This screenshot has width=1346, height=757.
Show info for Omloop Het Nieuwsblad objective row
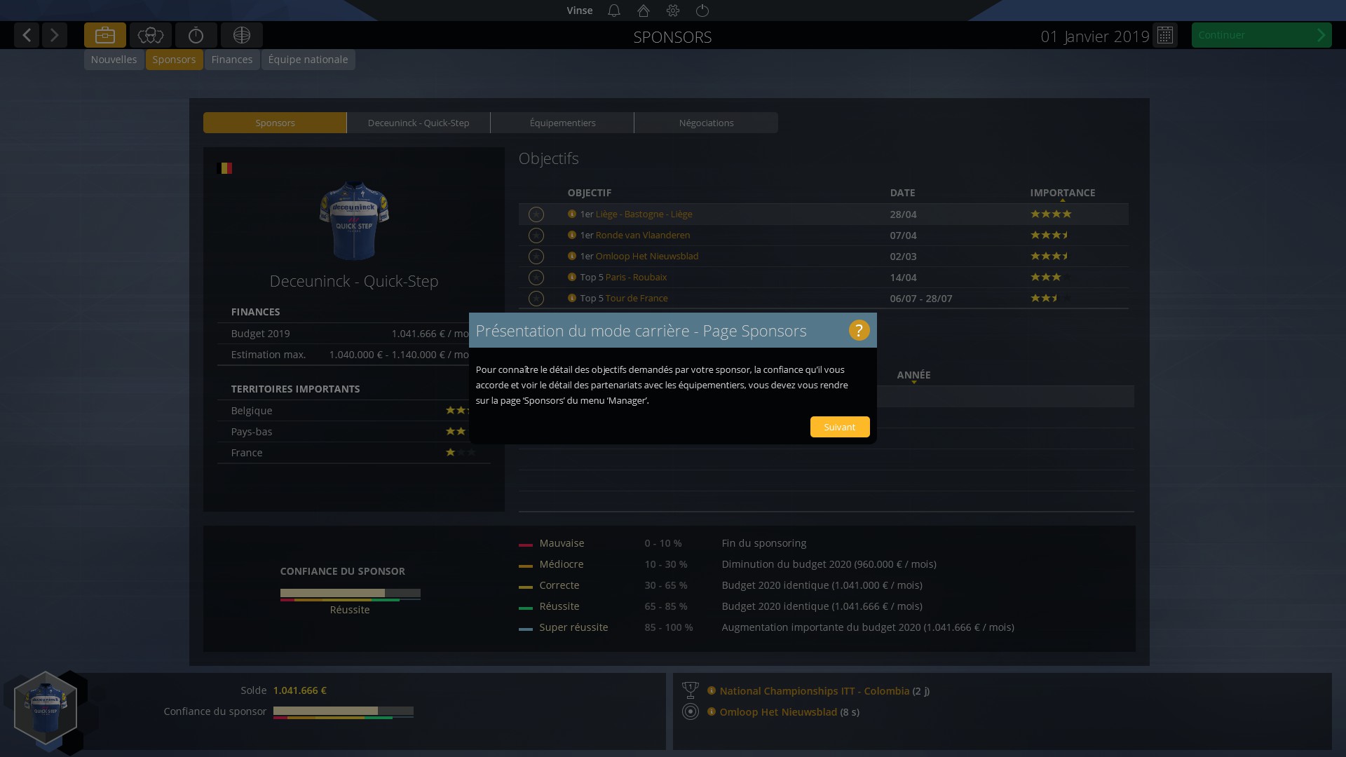[572, 256]
